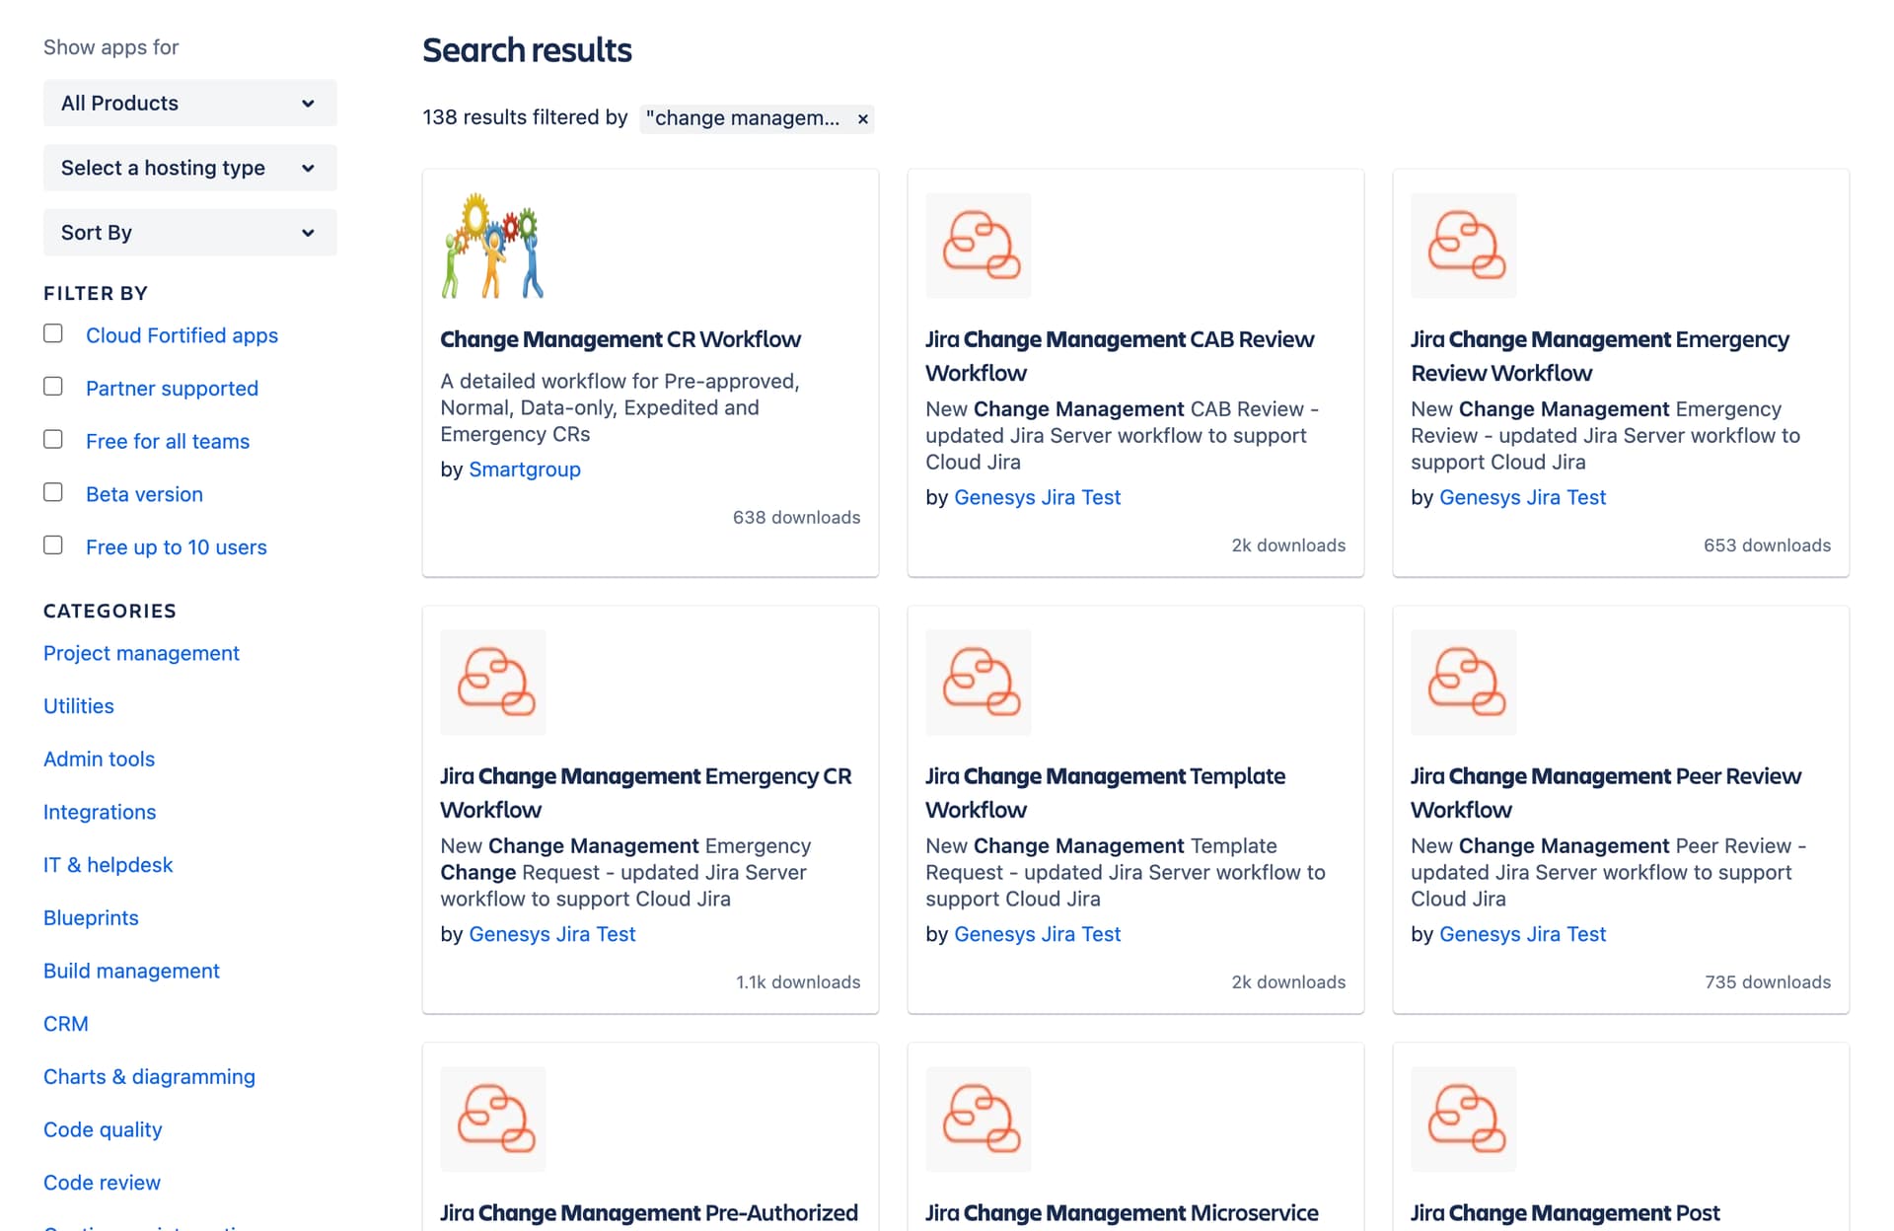Viewport: 1894px width, 1231px height.
Task: Open the Smartgroup vendor link
Action: click(x=524, y=470)
